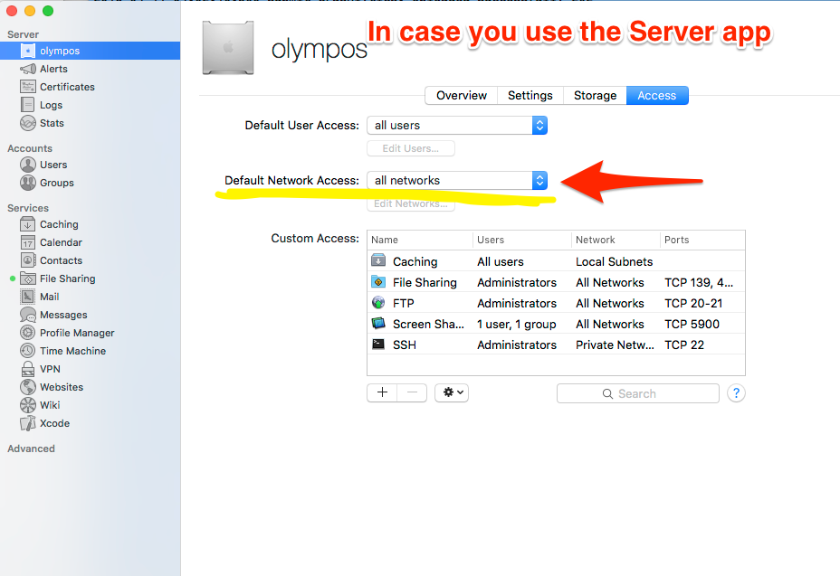Select 'TCP 139, 4...' ports cell
The image size is (840, 576).
699,283
